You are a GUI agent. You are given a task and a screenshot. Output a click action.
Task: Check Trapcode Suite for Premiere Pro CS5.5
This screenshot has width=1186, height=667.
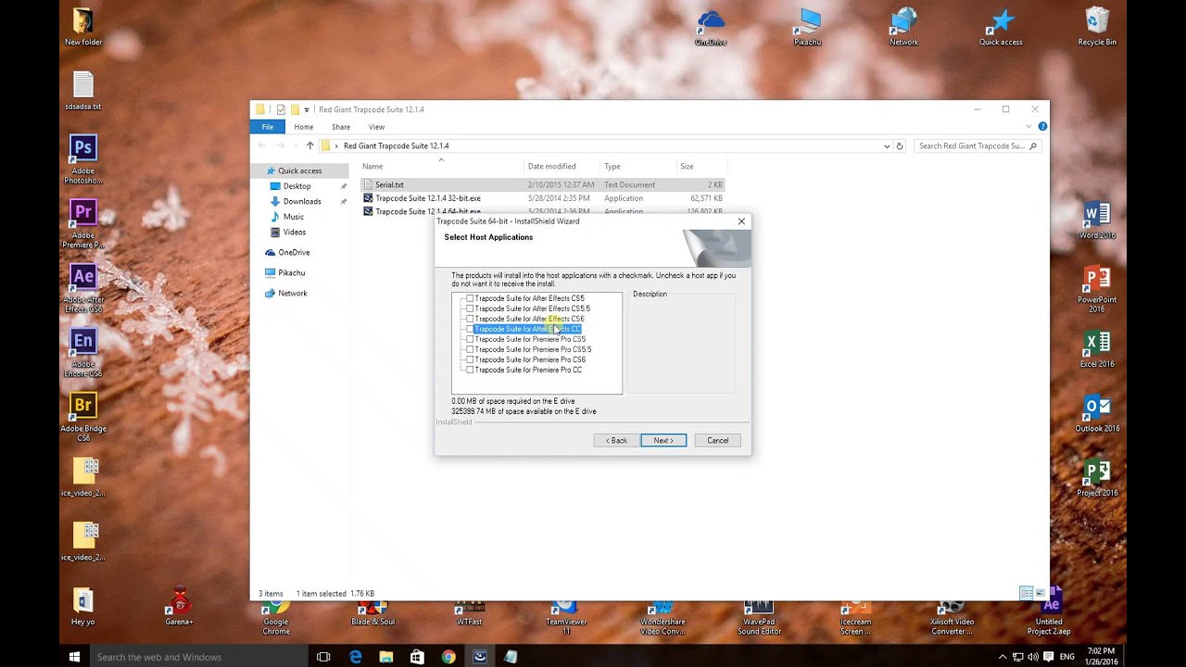click(x=470, y=349)
